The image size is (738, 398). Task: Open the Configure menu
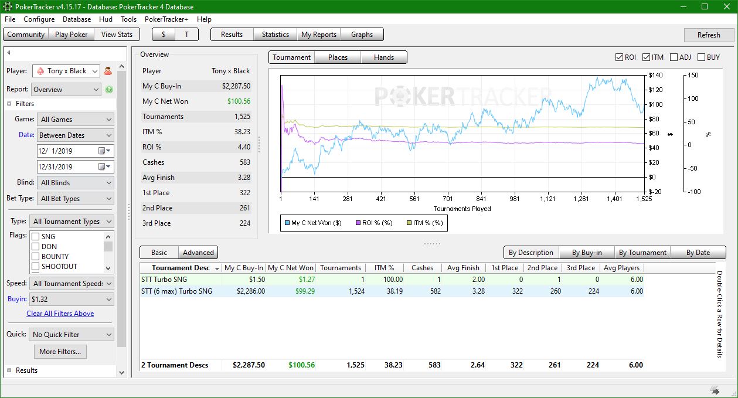[39, 19]
